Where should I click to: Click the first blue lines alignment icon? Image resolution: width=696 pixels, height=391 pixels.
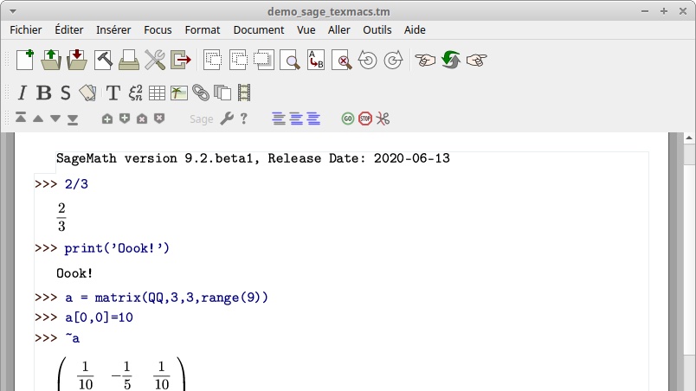click(x=279, y=119)
